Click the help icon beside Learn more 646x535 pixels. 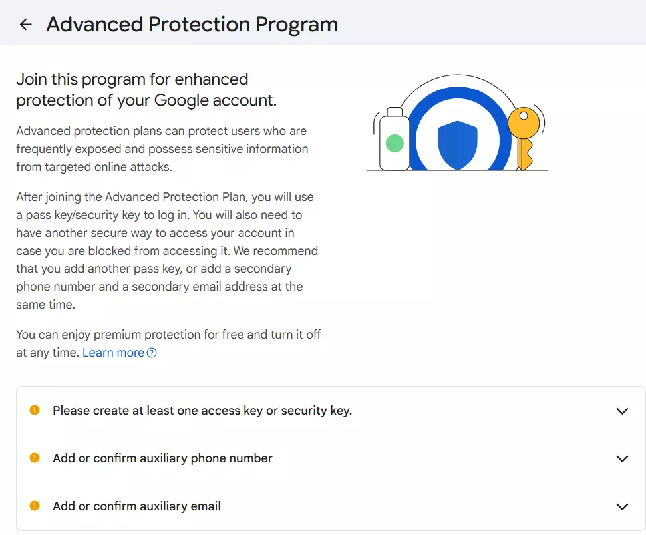152,353
